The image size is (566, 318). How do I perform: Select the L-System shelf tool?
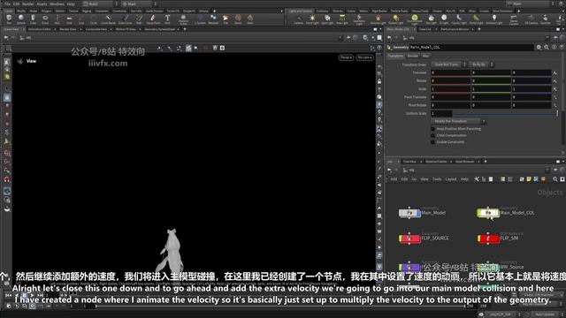coord(200,19)
